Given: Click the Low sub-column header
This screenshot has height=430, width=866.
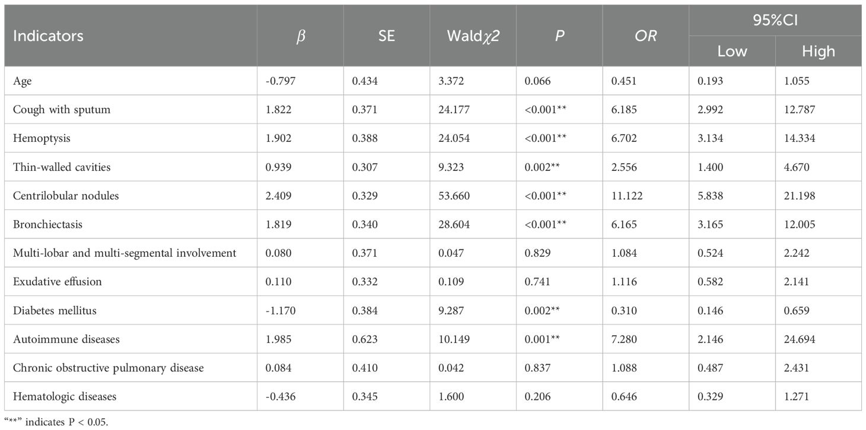Looking at the screenshot, I should pyautogui.click(x=732, y=52).
